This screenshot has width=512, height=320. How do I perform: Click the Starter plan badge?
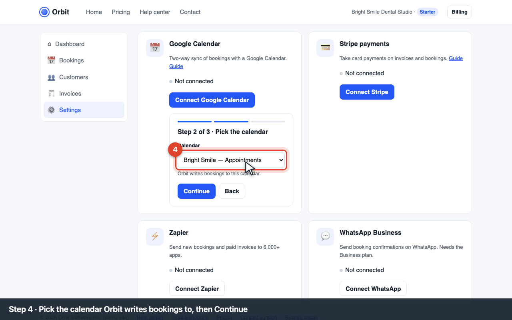[x=428, y=12]
